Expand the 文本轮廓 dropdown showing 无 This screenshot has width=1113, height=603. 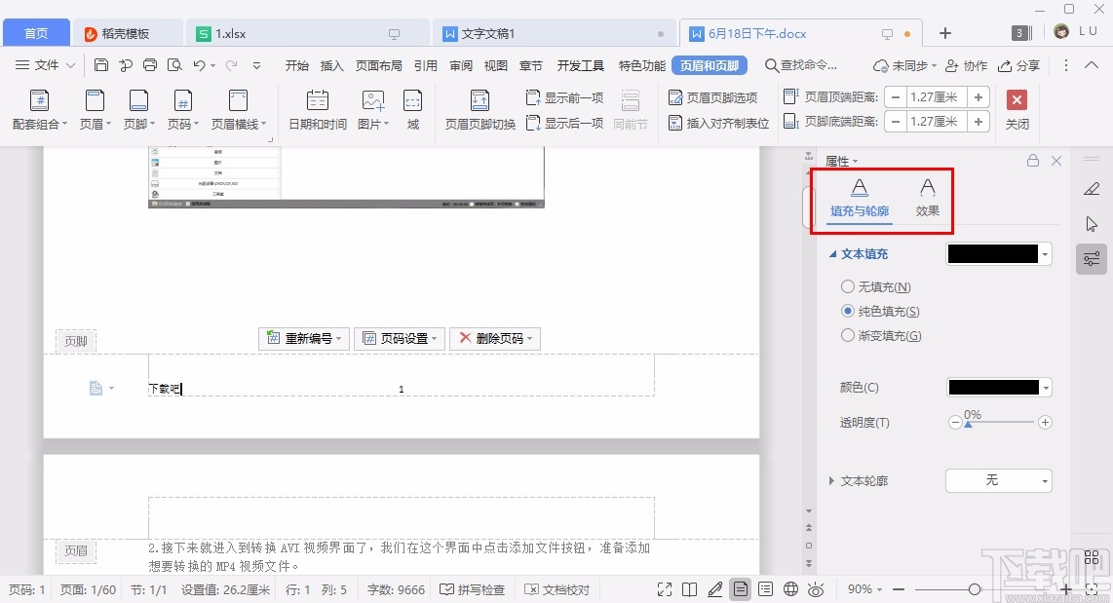coord(998,480)
